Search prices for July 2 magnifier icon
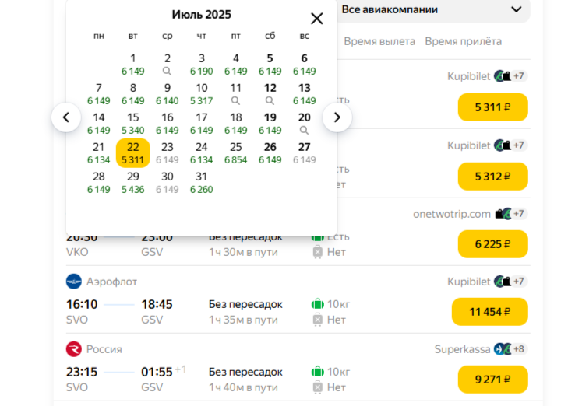The image size is (568, 406). click(167, 72)
